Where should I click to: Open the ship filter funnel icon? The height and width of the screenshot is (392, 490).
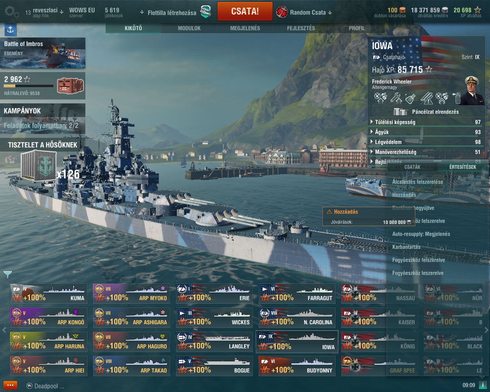(7, 274)
